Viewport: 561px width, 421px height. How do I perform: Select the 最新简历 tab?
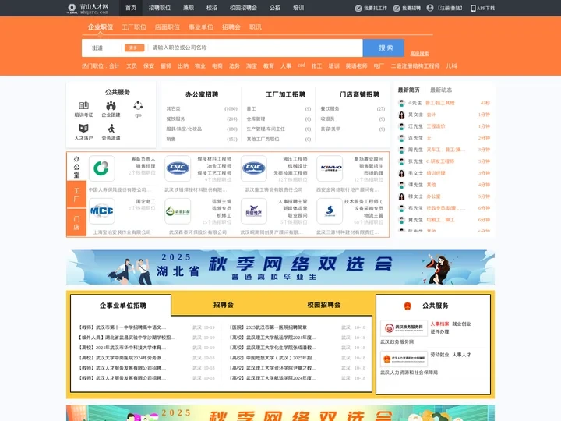coord(408,90)
